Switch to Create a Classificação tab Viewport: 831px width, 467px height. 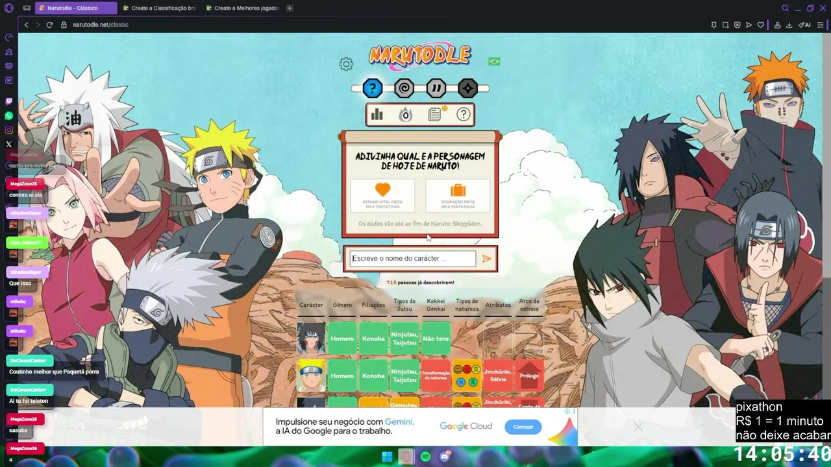click(160, 8)
